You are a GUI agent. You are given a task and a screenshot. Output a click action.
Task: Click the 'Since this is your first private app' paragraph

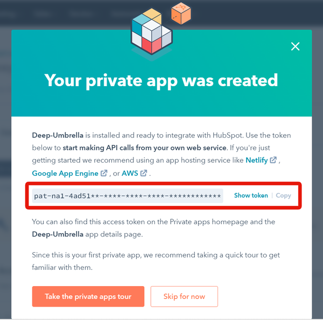pos(156,261)
